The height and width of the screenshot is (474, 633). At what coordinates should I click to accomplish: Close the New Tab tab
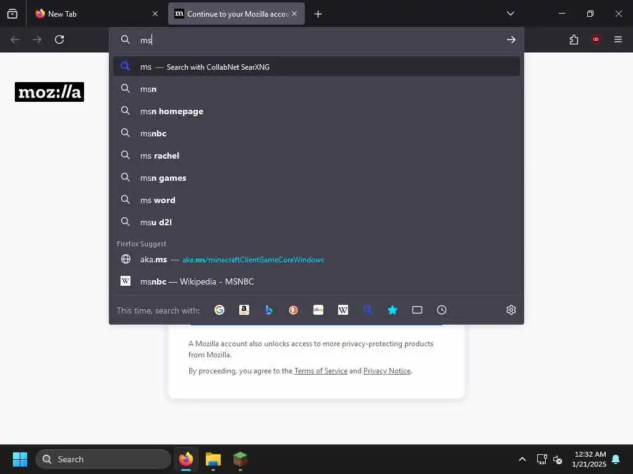click(155, 14)
